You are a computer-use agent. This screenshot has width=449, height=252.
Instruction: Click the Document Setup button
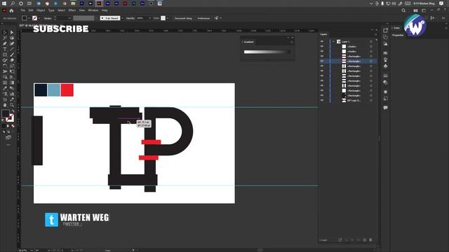pyautogui.click(x=183, y=18)
